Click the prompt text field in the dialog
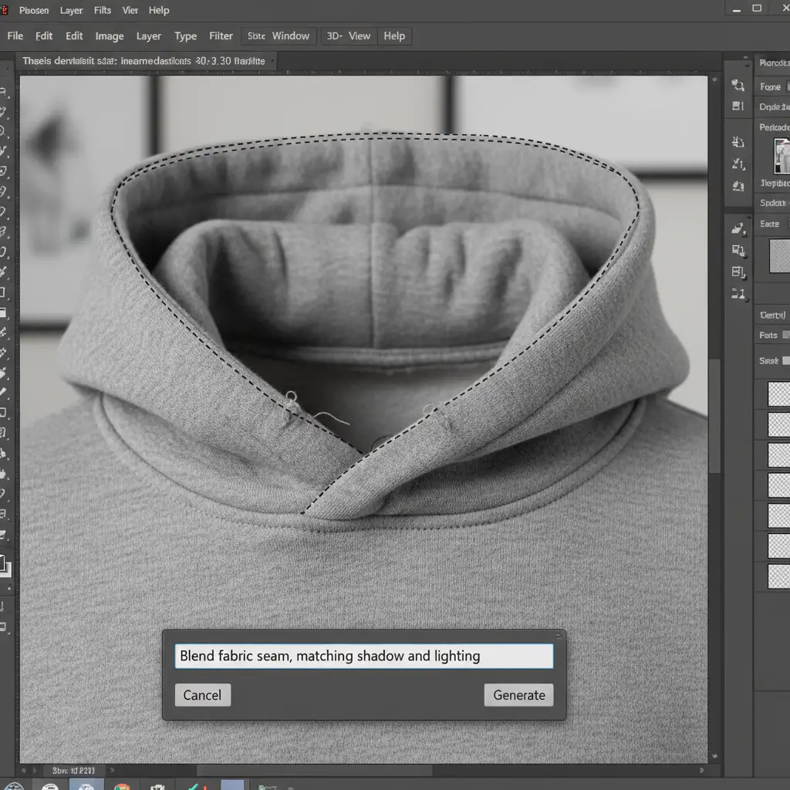Viewport: 790px width, 790px height. 363,657
